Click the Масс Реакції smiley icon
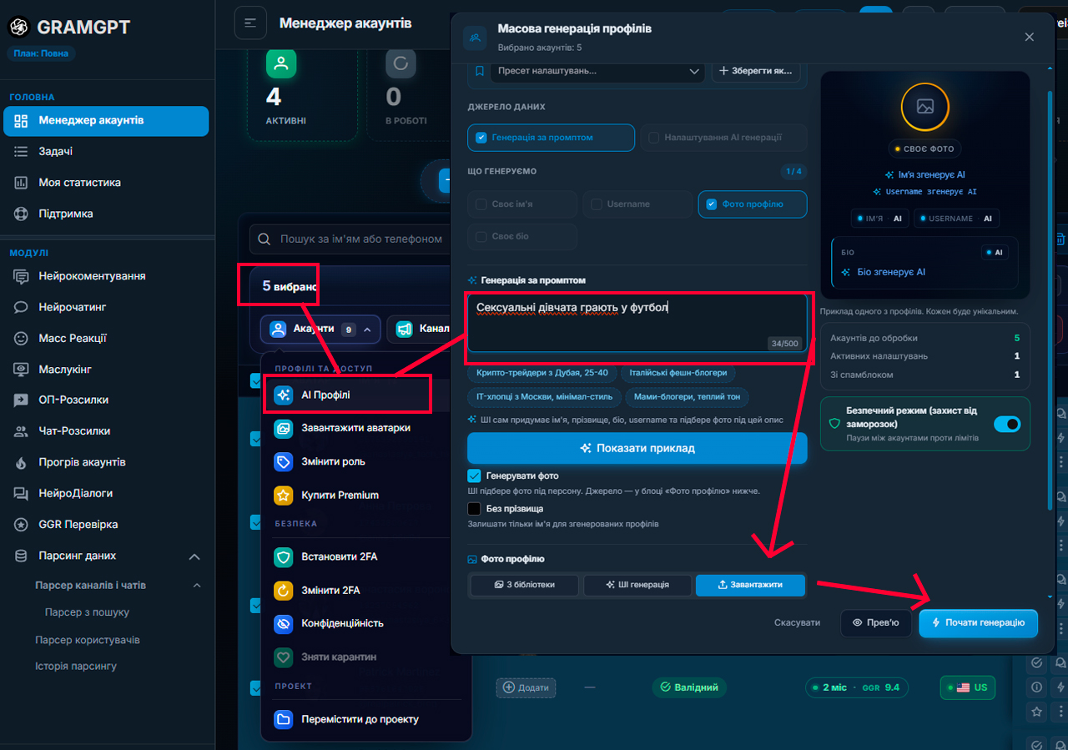 (21, 338)
